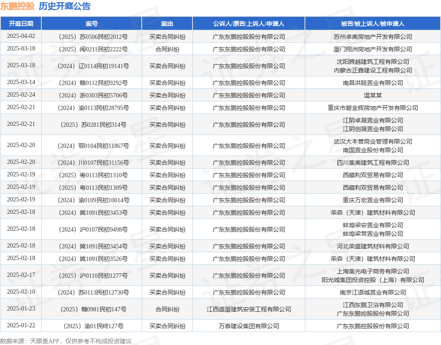
Task: Select the 开庭日期 column header
Action: pyautogui.click(x=21, y=24)
